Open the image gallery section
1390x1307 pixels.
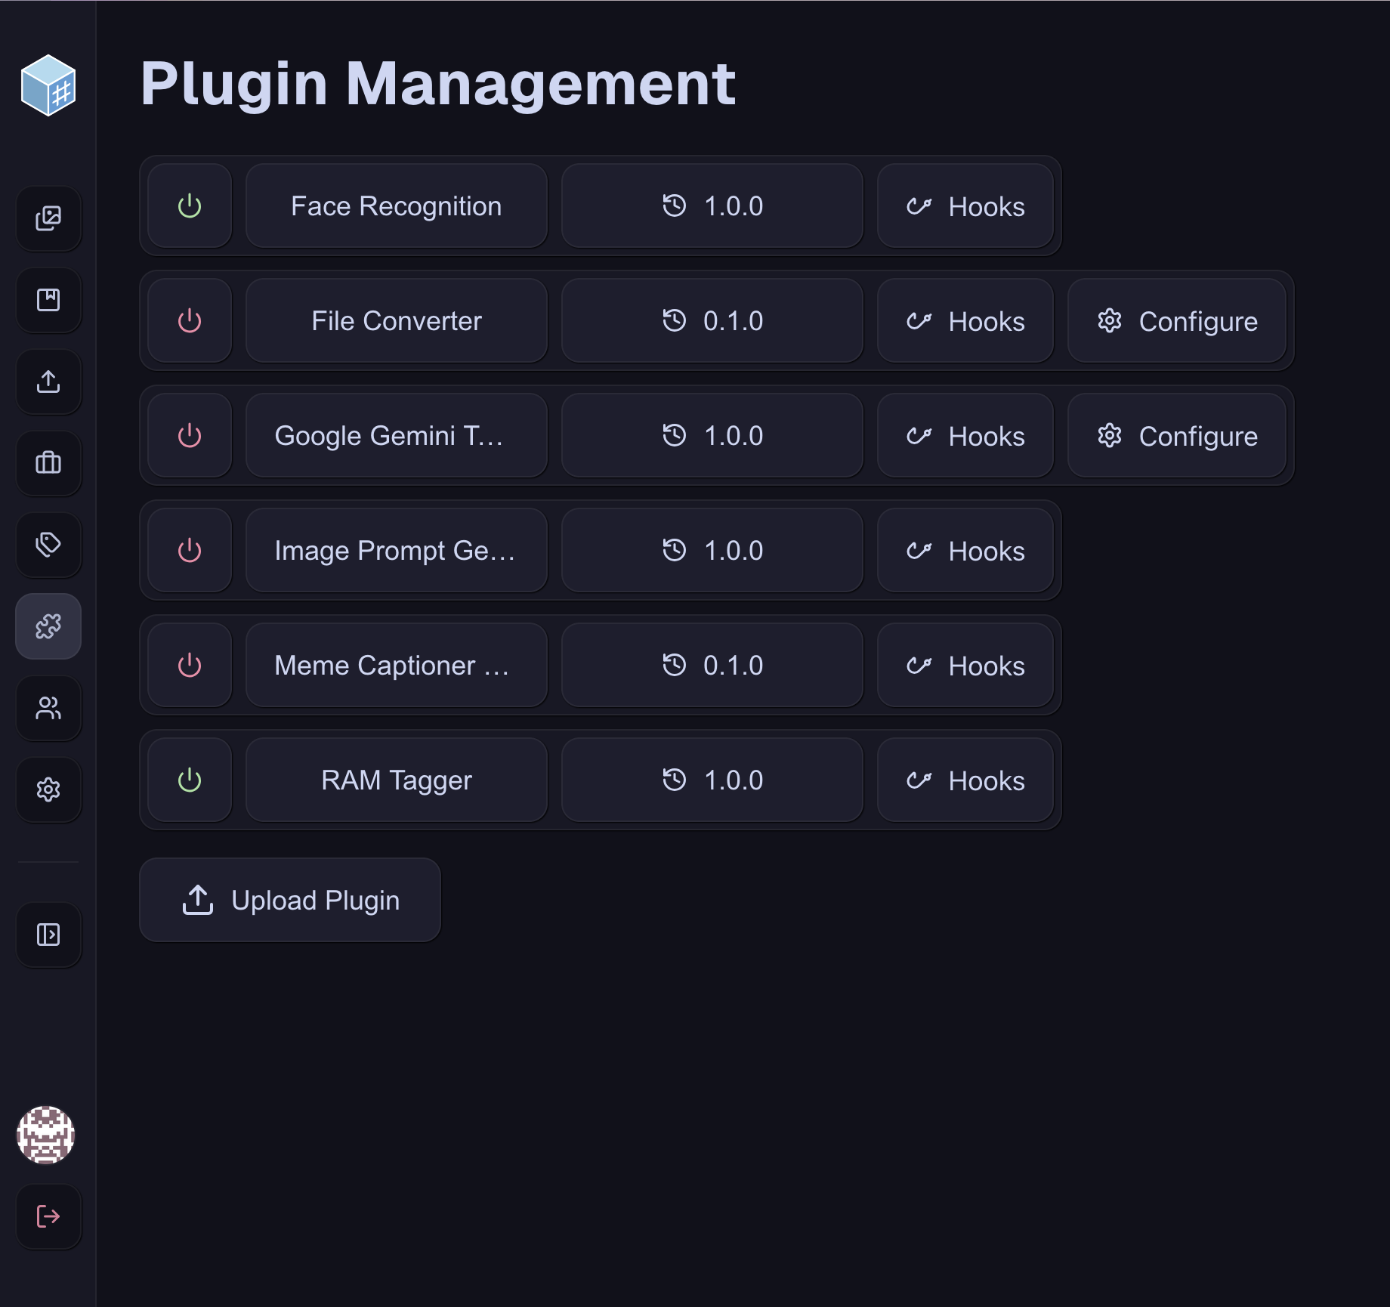point(48,219)
